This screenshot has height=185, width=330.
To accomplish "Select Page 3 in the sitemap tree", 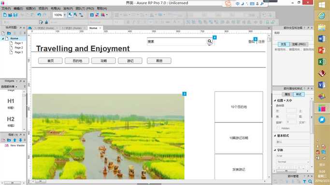I will [18, 52].
